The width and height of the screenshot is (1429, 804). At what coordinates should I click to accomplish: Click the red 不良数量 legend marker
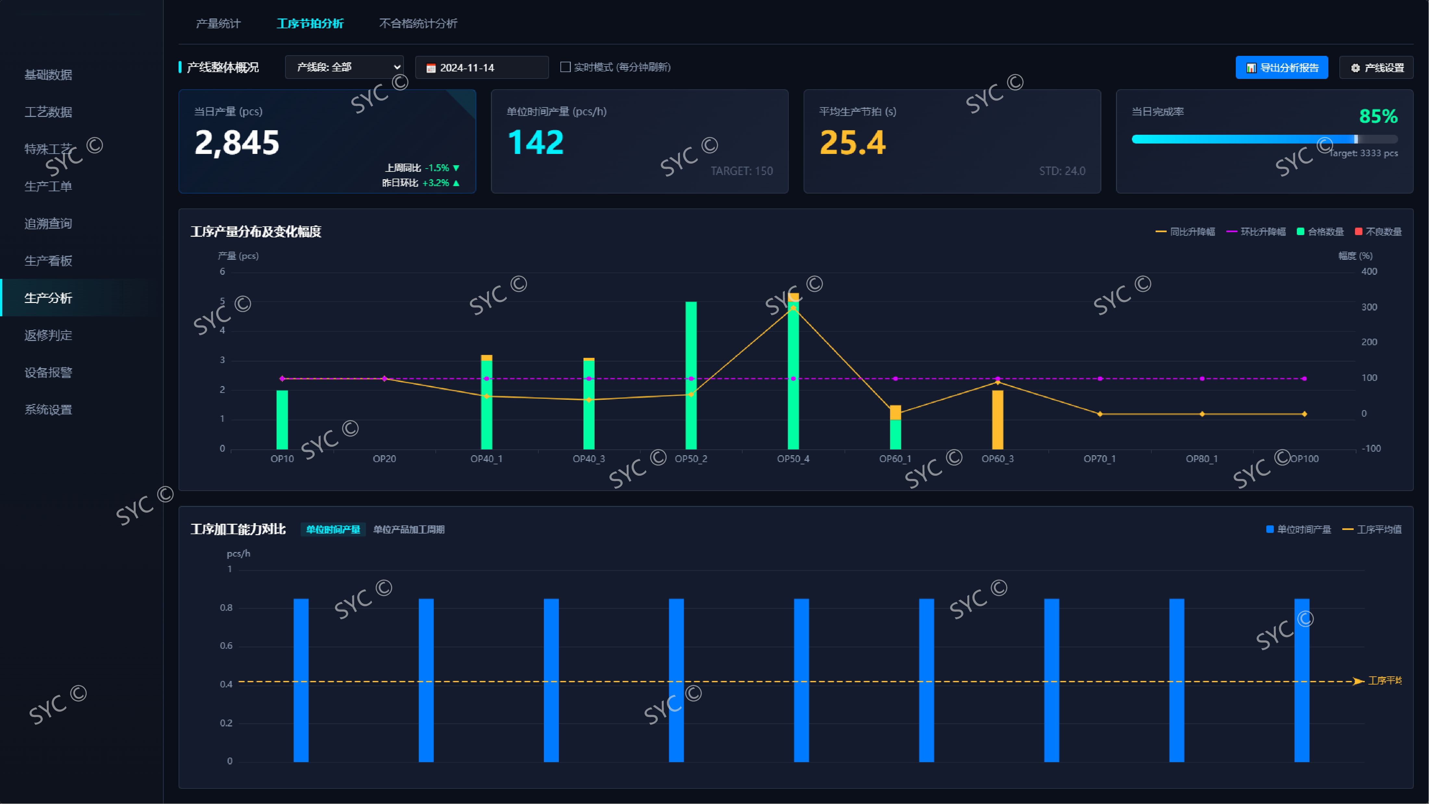(x=1359, y=232)
